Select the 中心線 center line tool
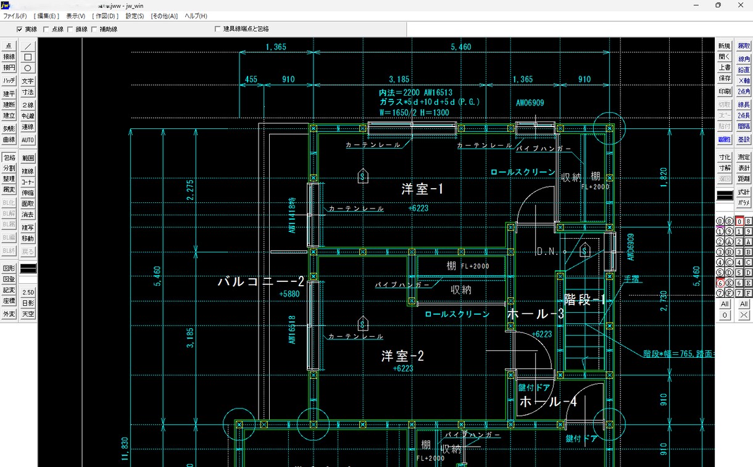Screen dimensions: 753x467 click(x=28, y=116)
